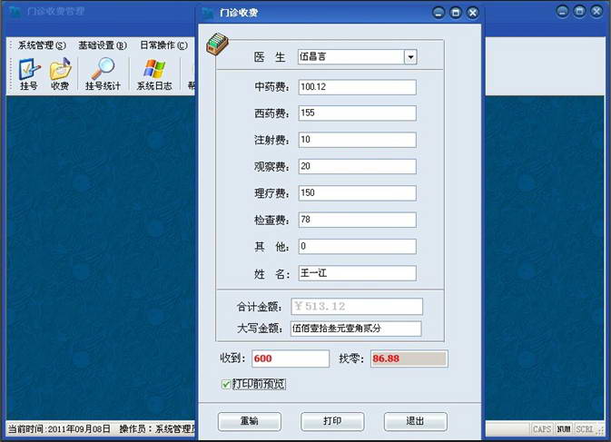Maximize the 门诊收费 dialog
Viewport: 611px width, 442px height.
[x=456, y=13]
